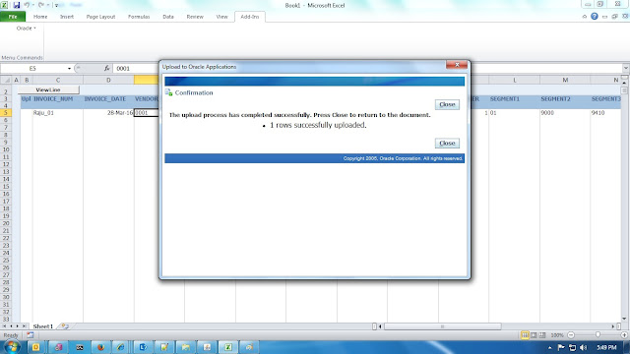Select the Add-Ins tab
Image resolution: width=630 pixels, height=354 pixels.
point(249,17)
